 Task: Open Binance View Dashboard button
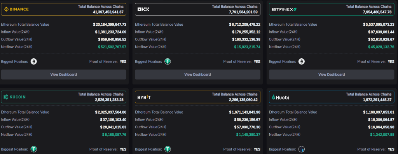[63, 74]
